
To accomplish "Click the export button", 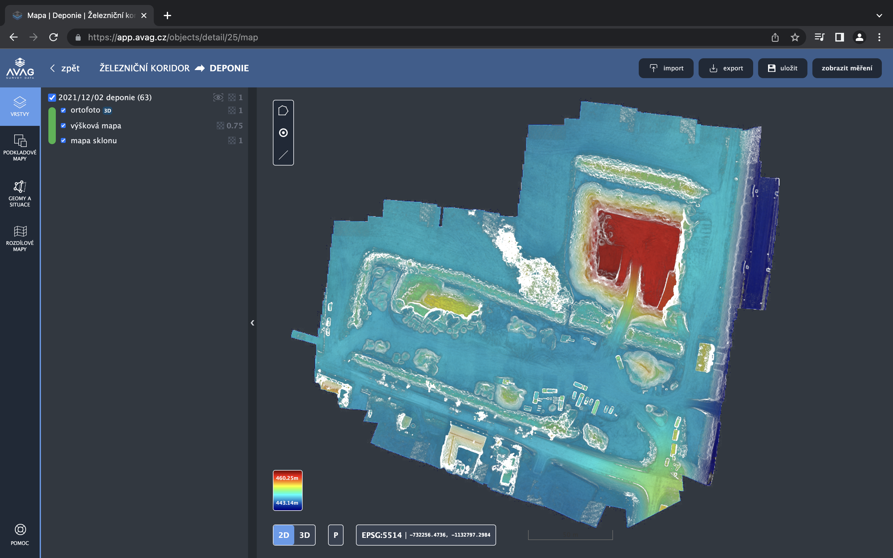I will pos(726,68).
